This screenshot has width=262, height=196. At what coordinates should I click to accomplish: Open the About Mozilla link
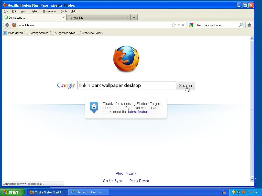tap(126, 173)
